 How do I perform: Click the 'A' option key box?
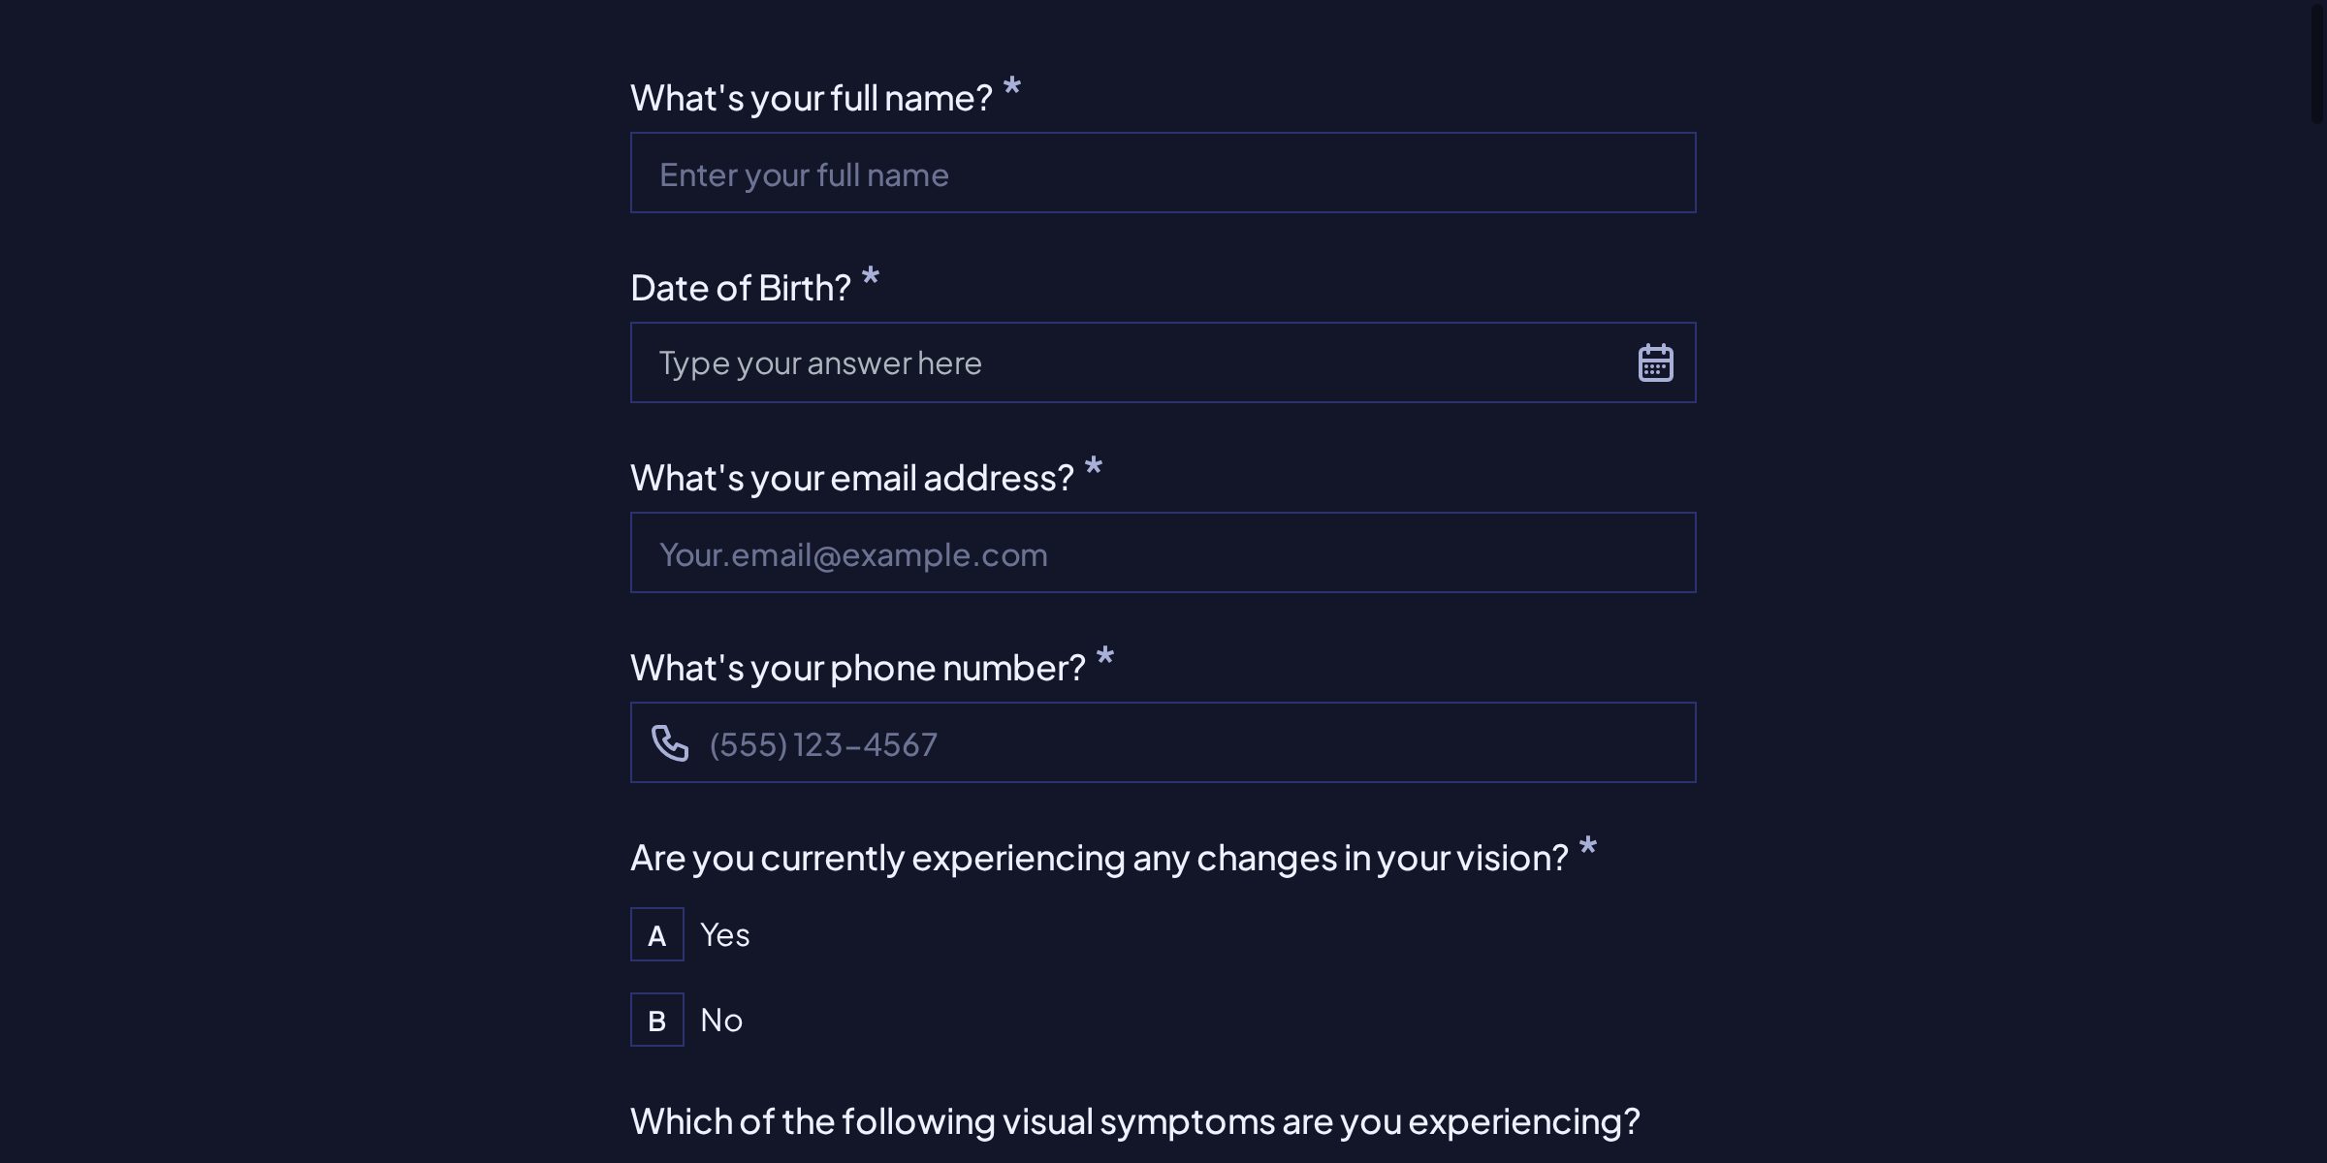click(657, 934)
